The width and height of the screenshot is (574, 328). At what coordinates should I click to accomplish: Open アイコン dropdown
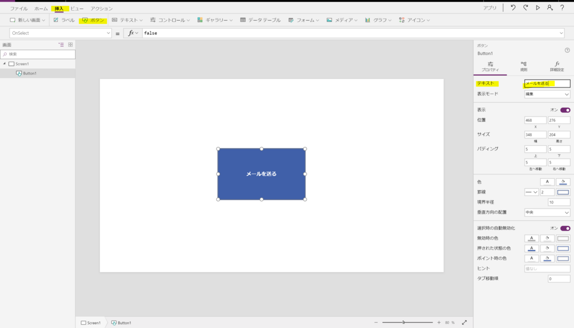pos(414,20)
